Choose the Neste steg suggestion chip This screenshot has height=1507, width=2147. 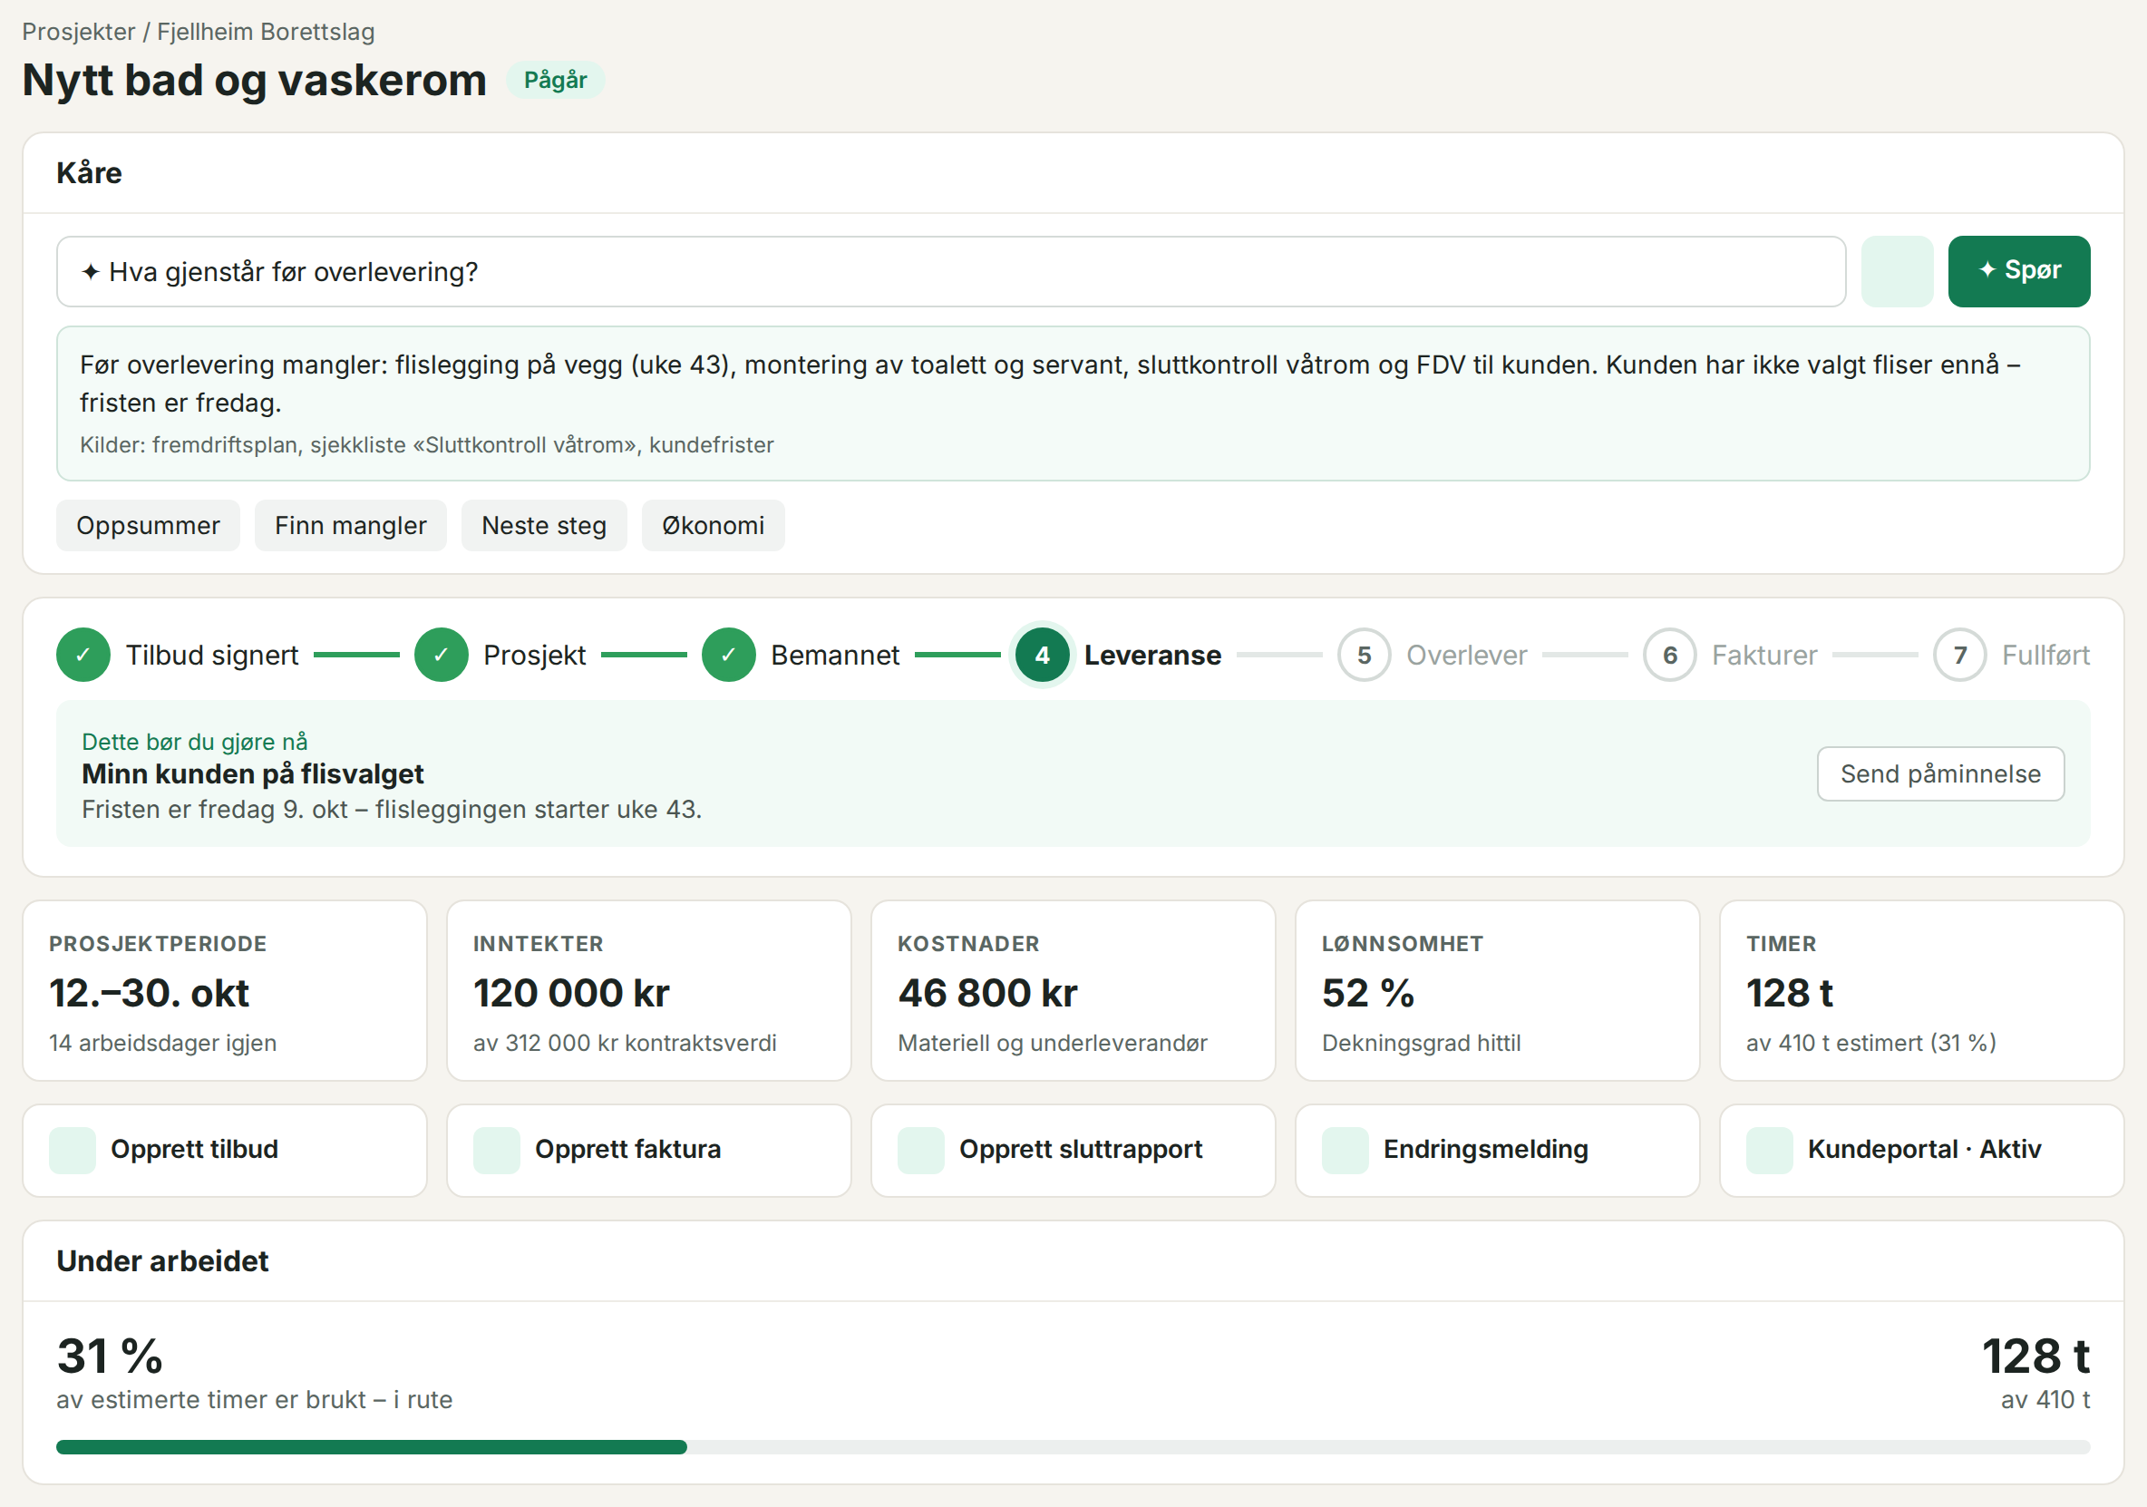(x=544, y=526)
